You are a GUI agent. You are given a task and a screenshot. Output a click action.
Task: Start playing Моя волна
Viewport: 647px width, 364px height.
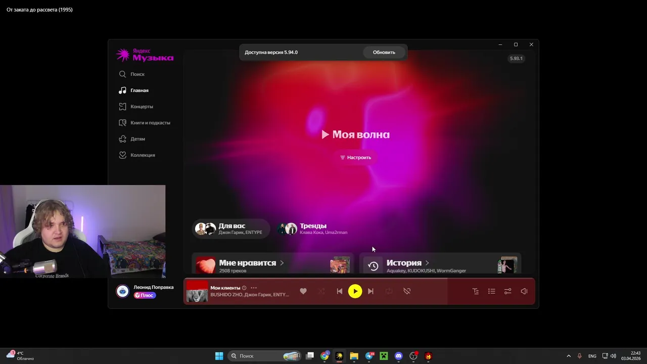(x=355, y=134)
